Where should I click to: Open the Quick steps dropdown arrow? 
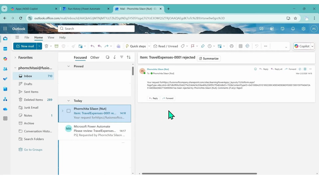coord(149,46)
